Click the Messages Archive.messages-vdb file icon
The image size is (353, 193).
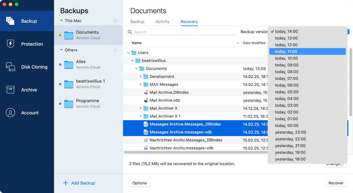tap(146, 132)
